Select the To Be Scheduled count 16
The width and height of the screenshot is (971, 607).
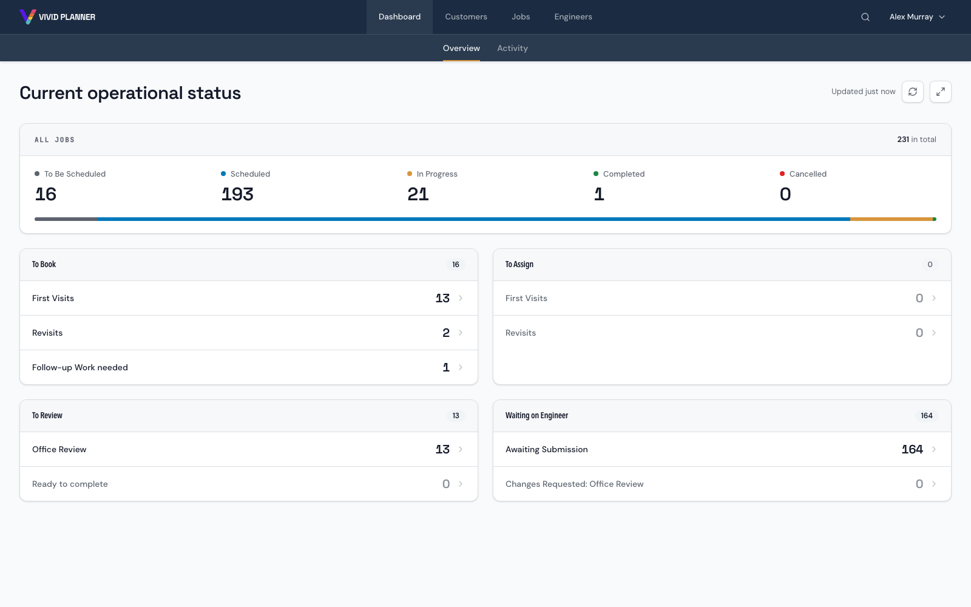pyautogui.click(x=46, y=194)
